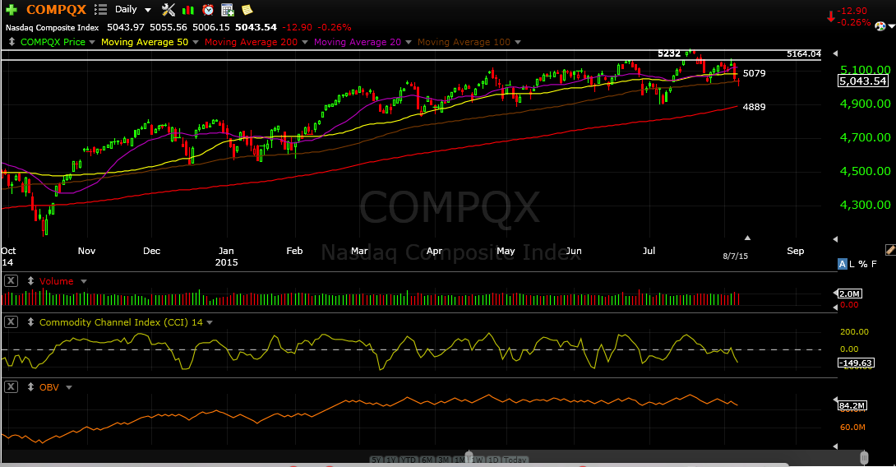Click the 5164.04 line's price-axis arrow marker
The width and height of the screenshot is (896, 467).
(835, 53)
